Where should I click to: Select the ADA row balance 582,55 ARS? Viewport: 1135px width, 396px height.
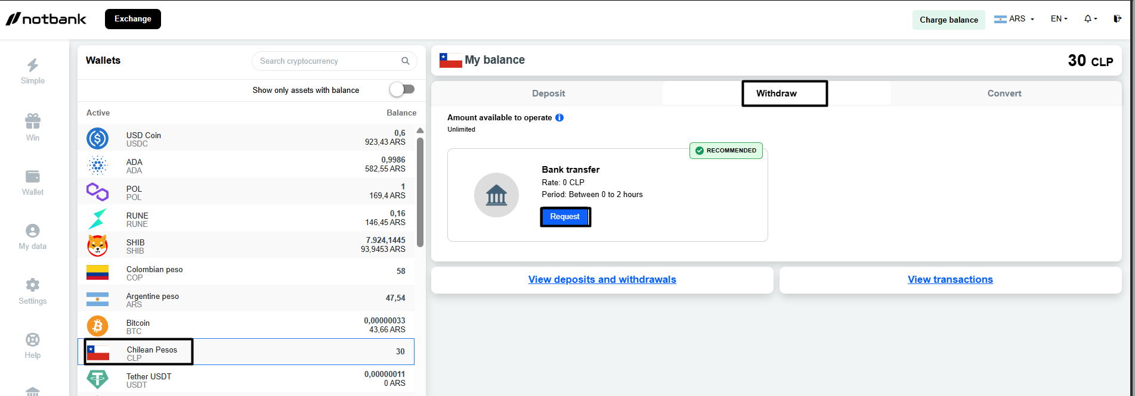pyautogui.click(x=385, y=169)
